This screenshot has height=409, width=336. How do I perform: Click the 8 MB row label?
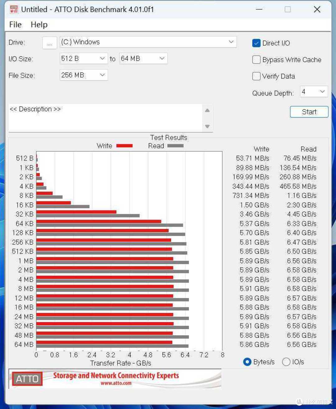(26, 289)
